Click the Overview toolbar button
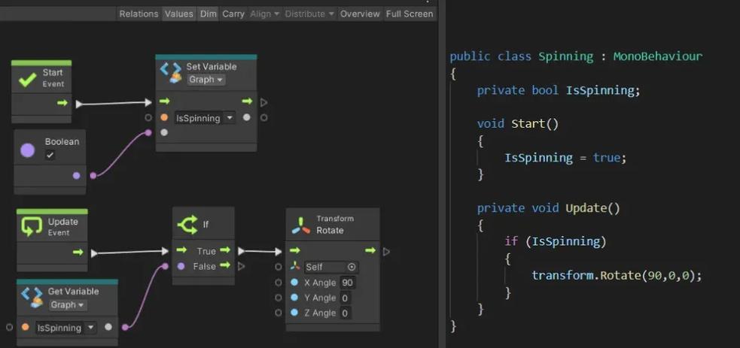 click(x=360, y=14)
